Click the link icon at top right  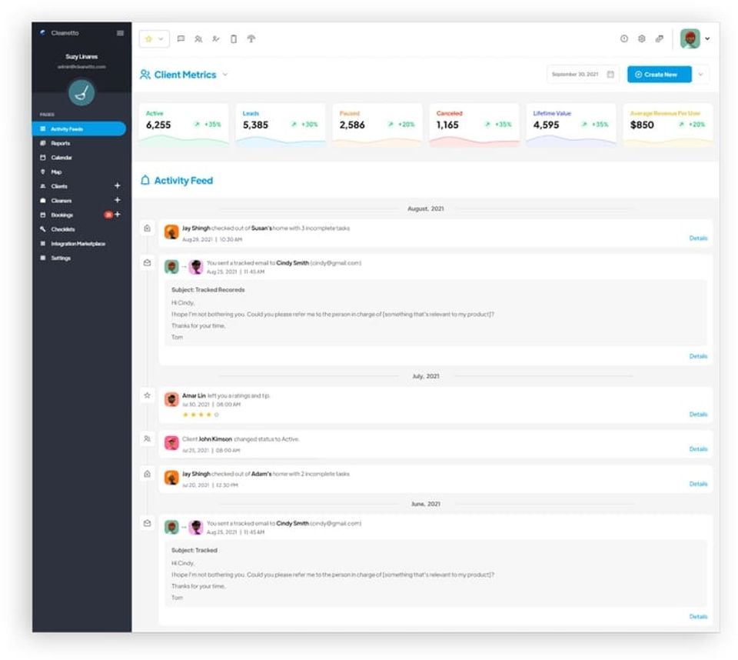pyautogui.click(x=660, y=38)
